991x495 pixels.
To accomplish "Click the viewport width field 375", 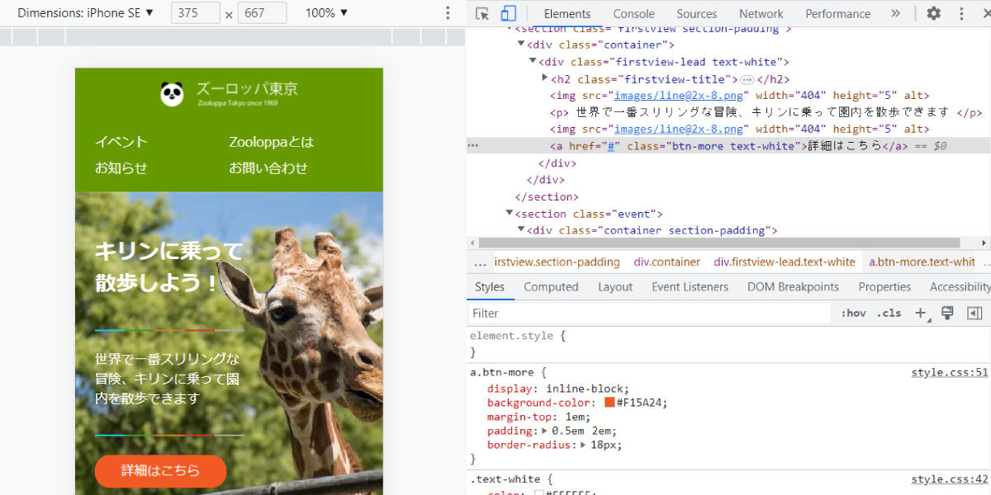I will (196, 13).
